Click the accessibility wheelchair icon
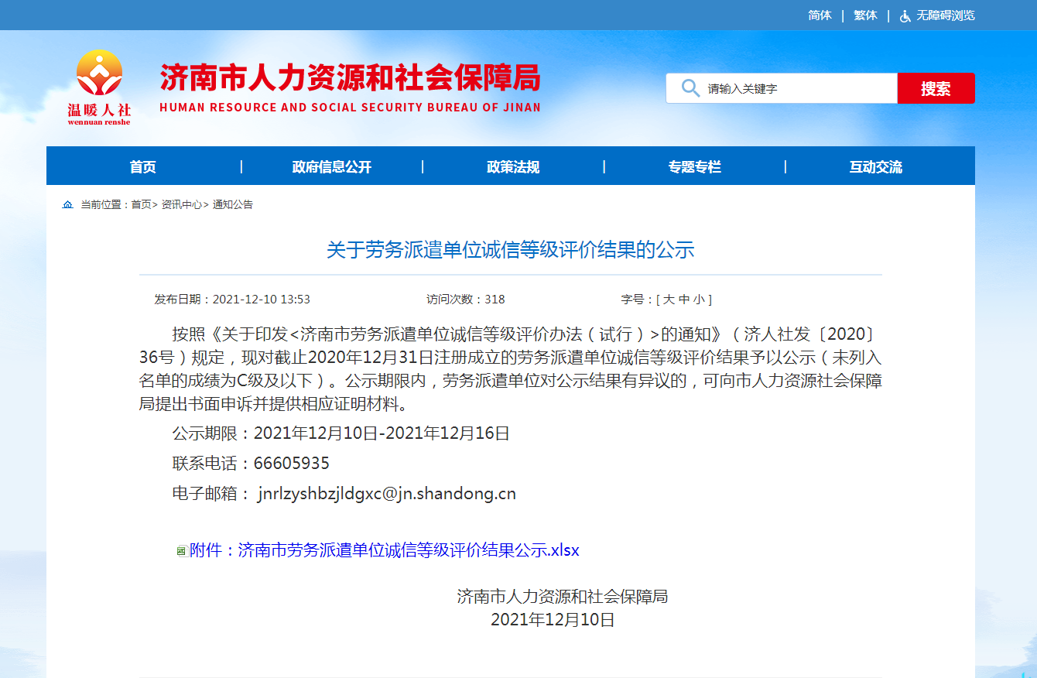Screen dimensions: 1037x678 pyautogui.click(x=905, y=15)
